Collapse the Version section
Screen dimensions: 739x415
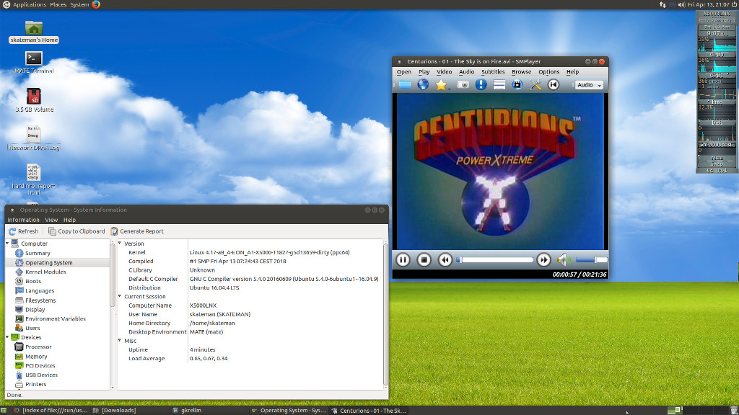[x=120, y=244]
